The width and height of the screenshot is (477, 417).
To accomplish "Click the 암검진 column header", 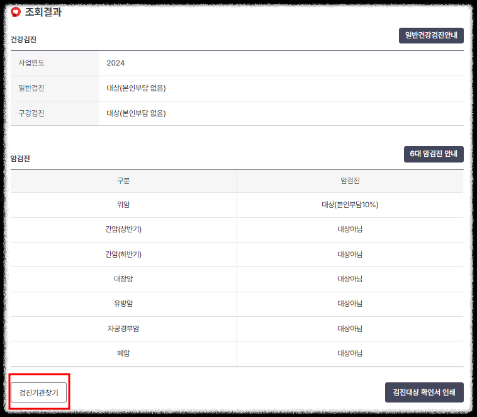I will coord(350,181).
